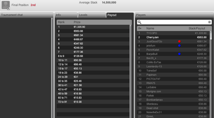Select player JustGood72o
The image size is (214, 118).
(x=173, y=41)
